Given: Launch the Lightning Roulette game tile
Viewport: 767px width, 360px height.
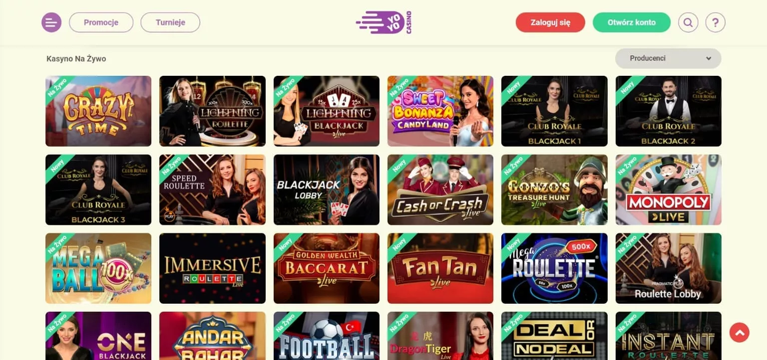Looking at the screenshot, I should tap(212, 111).
